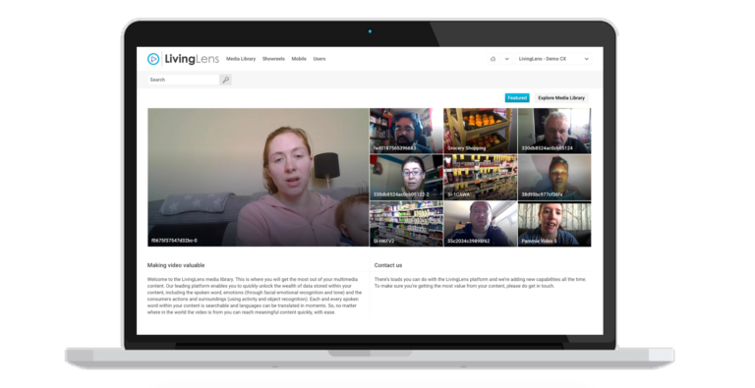Click the Contact us heading
This screenshot has width=755, height=388.
(388, 265)
